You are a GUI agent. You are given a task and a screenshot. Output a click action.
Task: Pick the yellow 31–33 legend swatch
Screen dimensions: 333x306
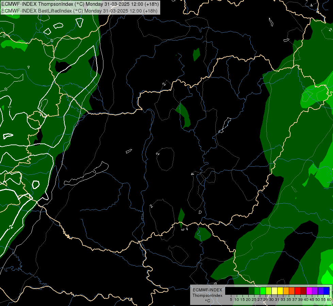280,291
